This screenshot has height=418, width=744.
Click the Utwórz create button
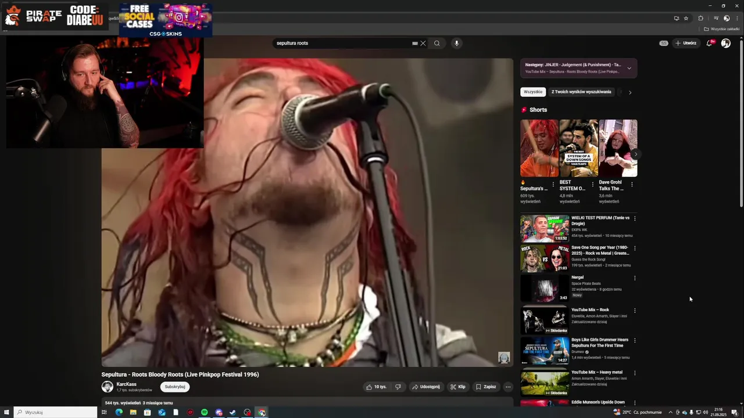[x=686, y=43]
